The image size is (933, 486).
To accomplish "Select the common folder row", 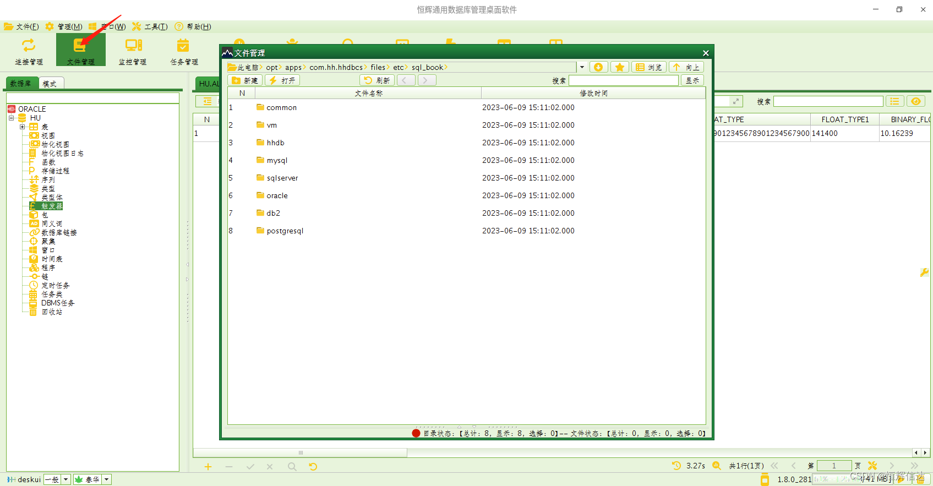I will (x=466, y=107).
